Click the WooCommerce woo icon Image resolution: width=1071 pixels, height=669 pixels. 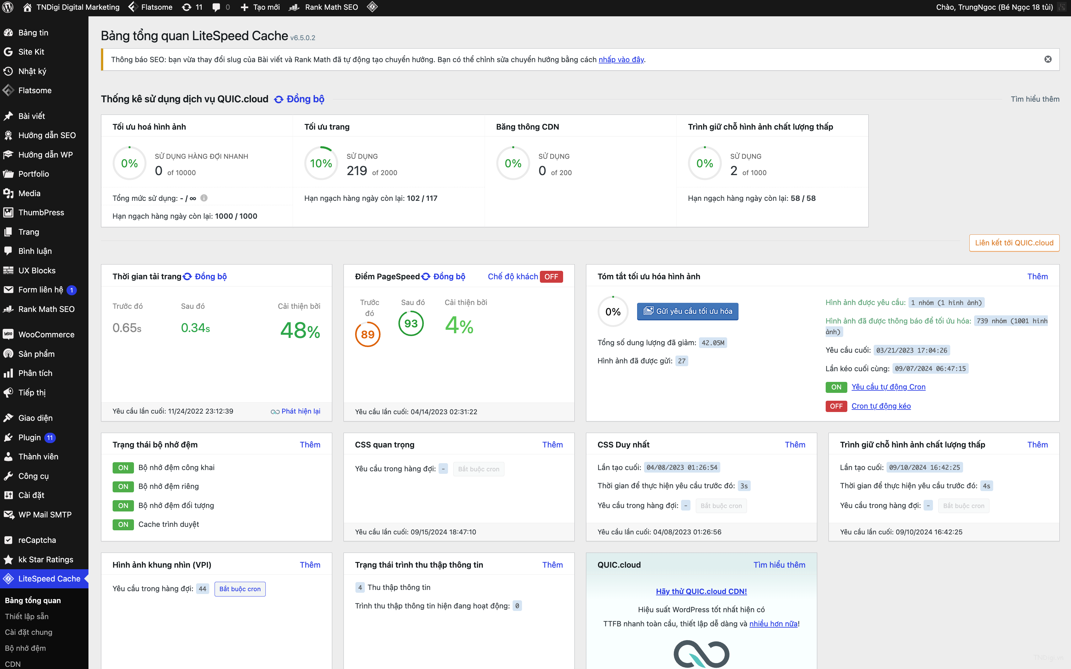pos(8,334)
